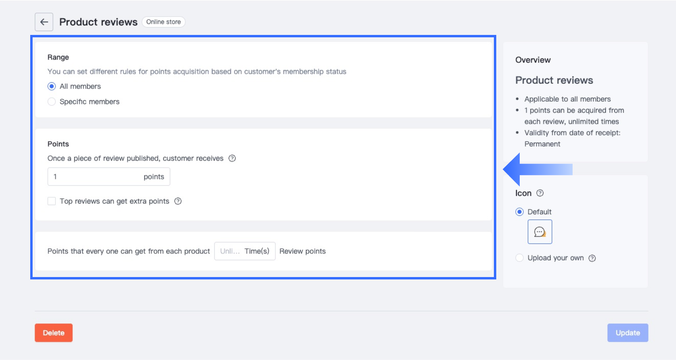Click the Range section heading
Screen dimensions: 676x360
tap(58, 57)
